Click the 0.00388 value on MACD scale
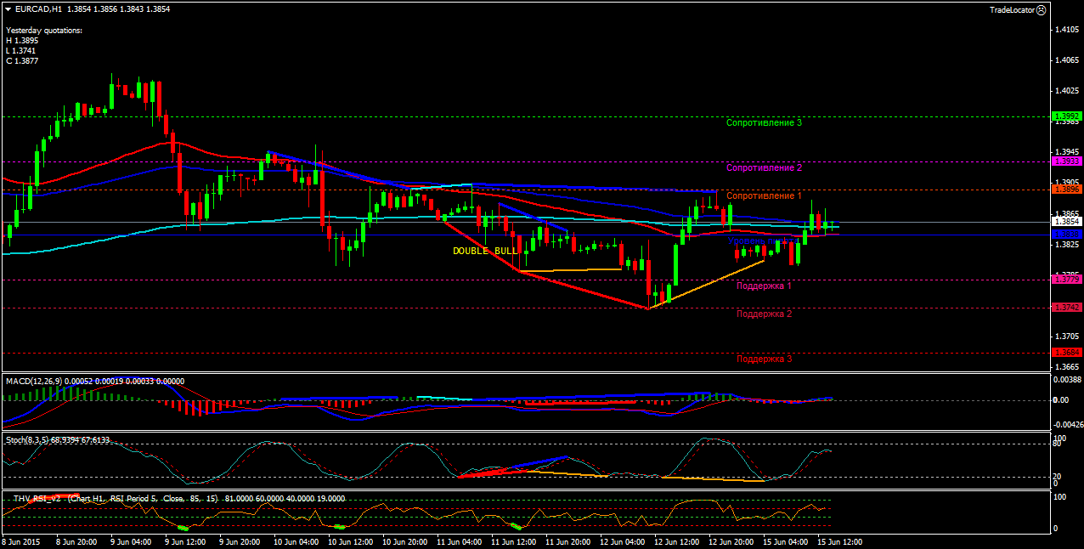This screenshot has height=549, width=1084. coord(1068,379)
